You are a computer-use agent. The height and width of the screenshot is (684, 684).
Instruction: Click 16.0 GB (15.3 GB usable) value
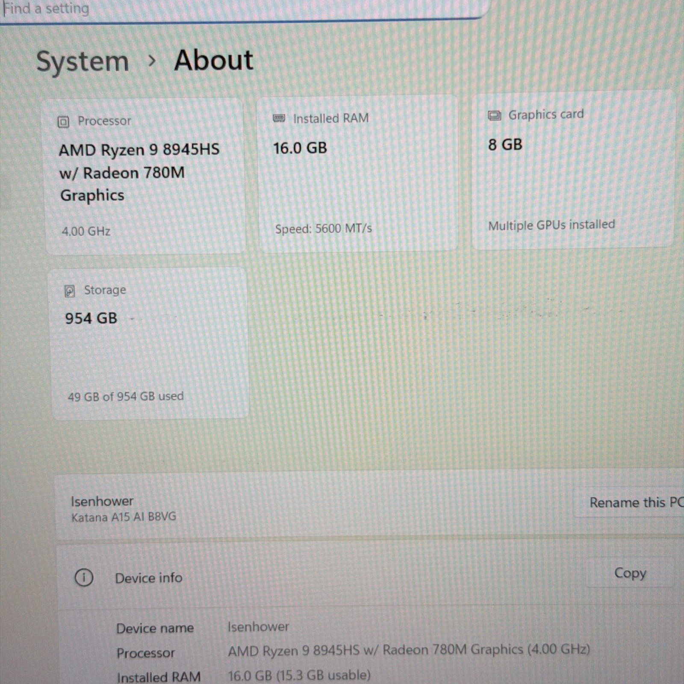tap(299, 675)
